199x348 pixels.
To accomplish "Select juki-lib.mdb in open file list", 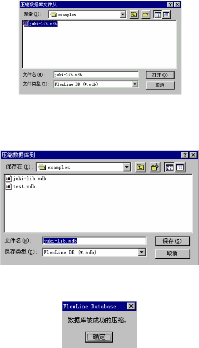I will point(40,23).
